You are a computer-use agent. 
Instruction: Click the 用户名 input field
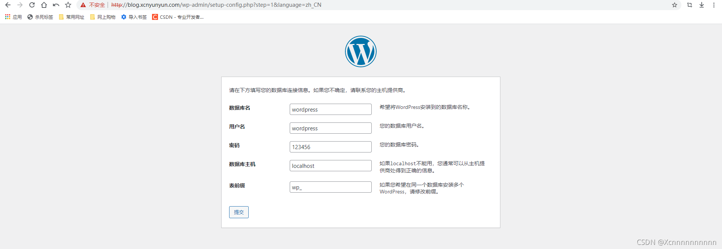click(331, 128)
